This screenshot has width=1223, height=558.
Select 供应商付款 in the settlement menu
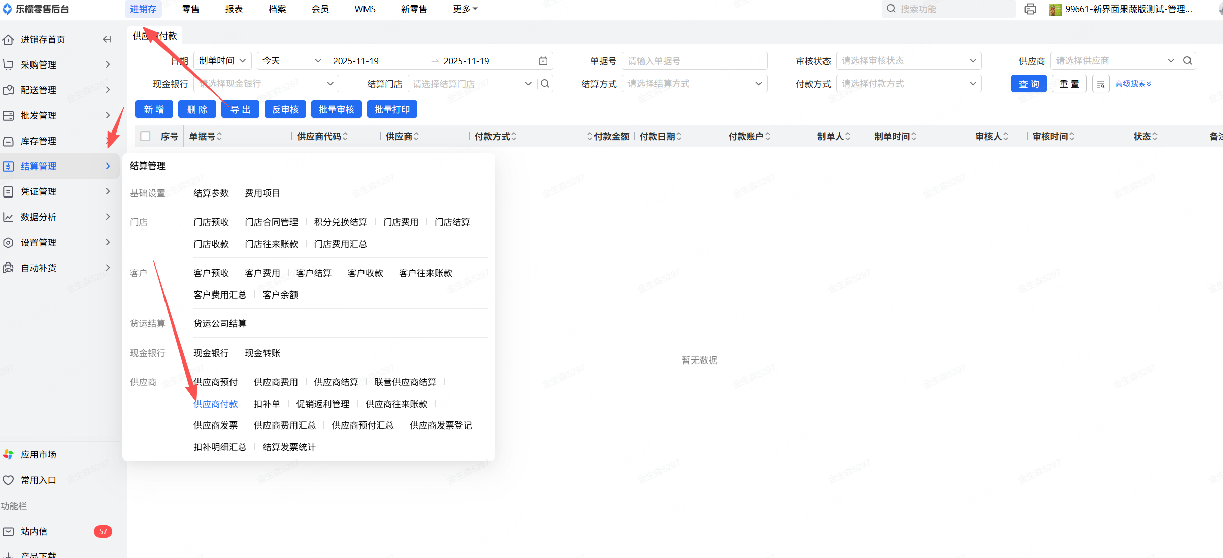pyautogui.click(x=215, y=404)
